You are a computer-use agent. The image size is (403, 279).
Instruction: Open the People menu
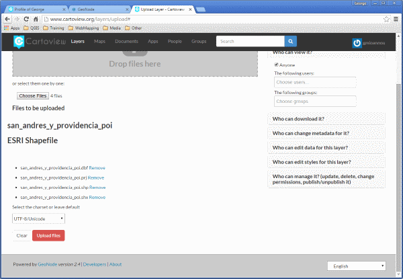(x=175, y=42)
